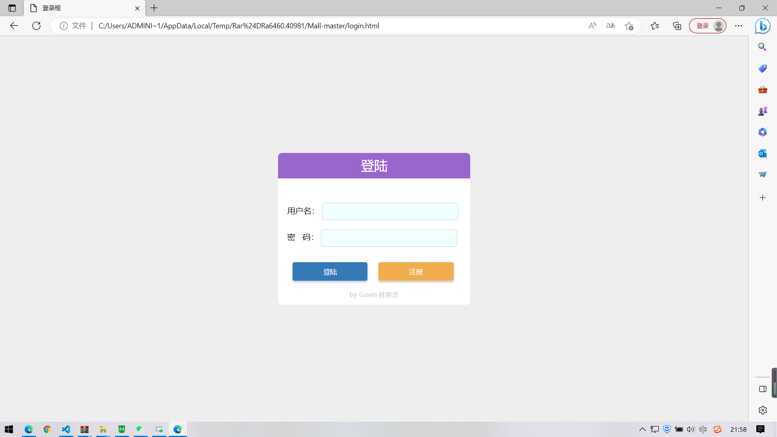Screen dimensions: 777x437
Task: Toggle the sidebar visibility icon
Action: pyautogui.click(x=762, y=389)
